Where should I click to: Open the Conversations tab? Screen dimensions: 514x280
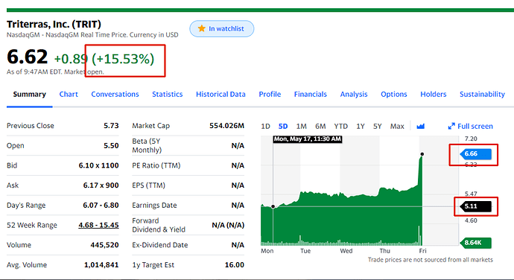point(115,95)
